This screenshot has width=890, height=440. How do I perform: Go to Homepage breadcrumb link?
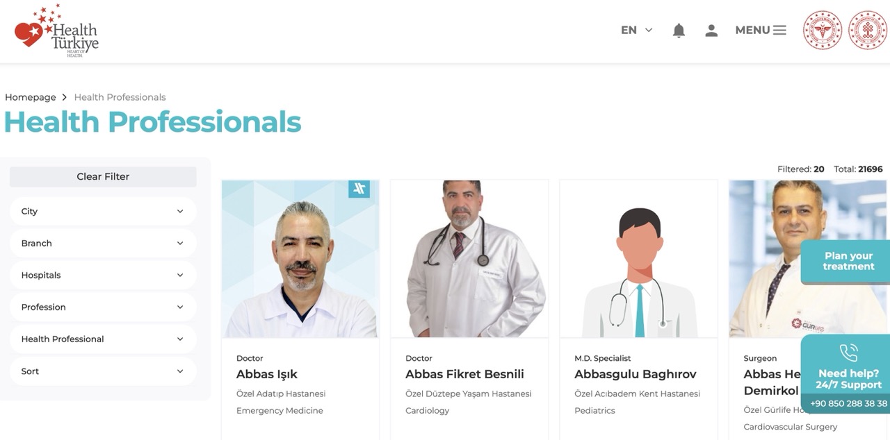pos(31,97)
